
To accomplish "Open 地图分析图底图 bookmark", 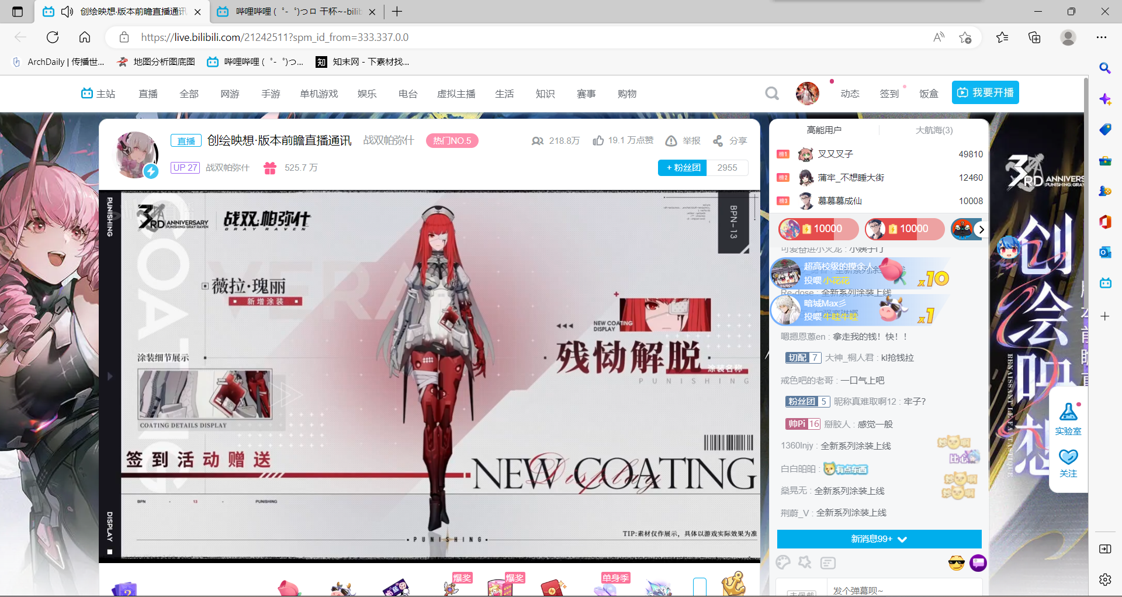I will point(156,62).
